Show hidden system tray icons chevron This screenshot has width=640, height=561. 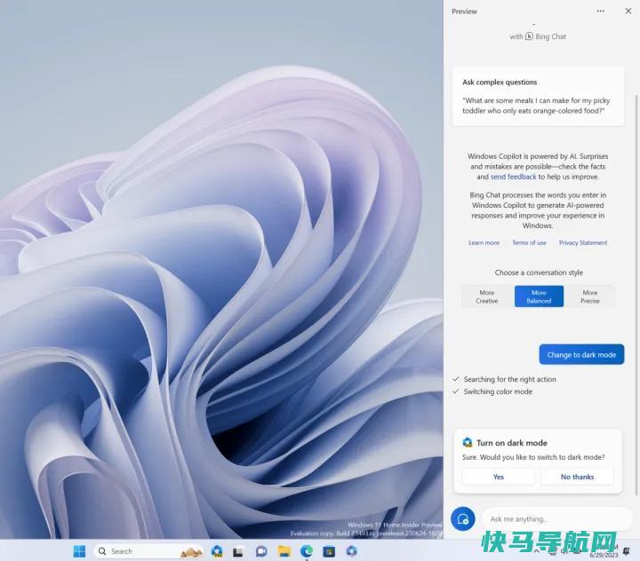point(536,551)
